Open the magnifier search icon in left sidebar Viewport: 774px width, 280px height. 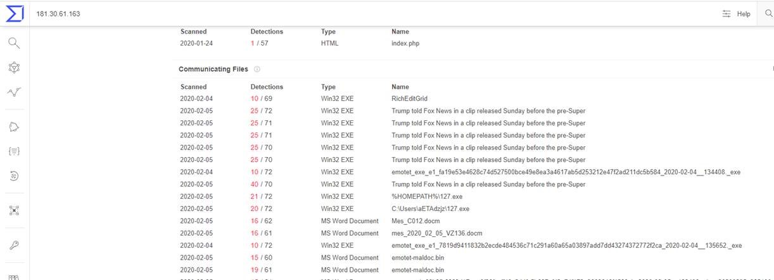[x=14, y=43]
